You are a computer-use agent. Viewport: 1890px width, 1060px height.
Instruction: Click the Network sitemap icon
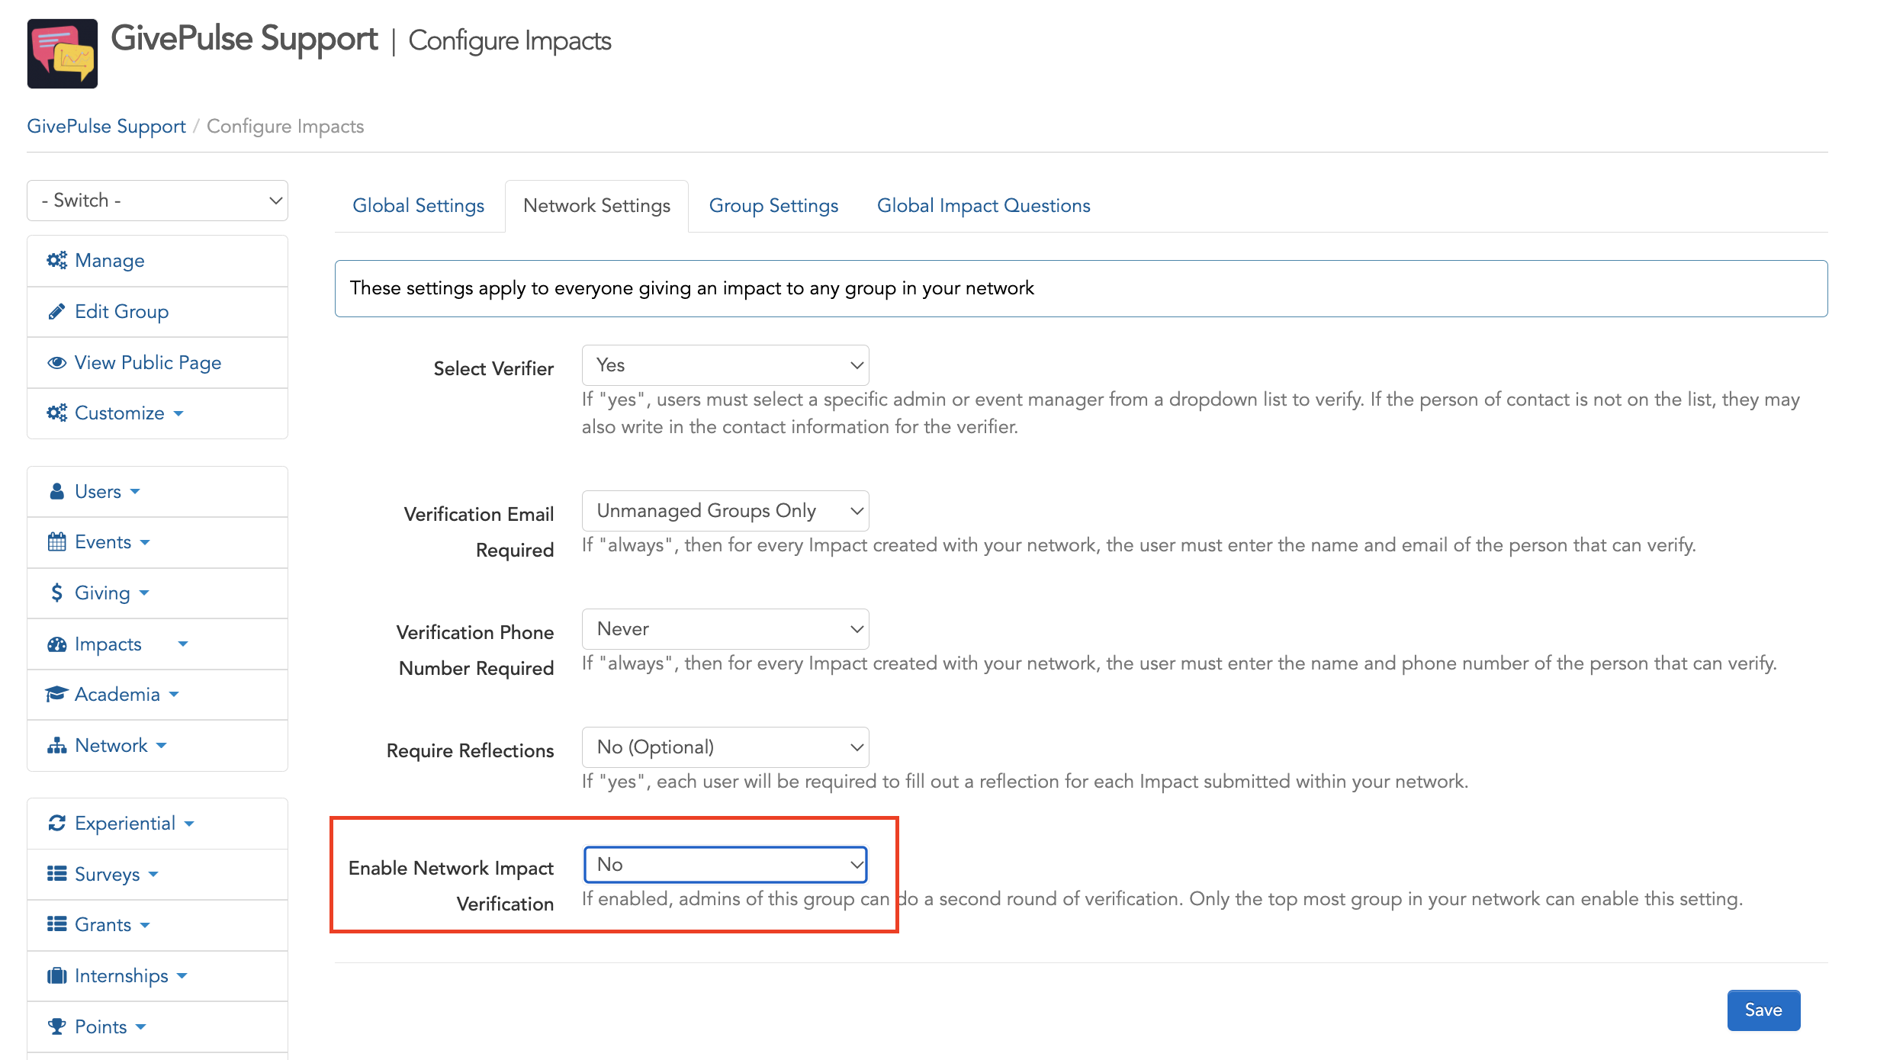[x=56, y=746]
